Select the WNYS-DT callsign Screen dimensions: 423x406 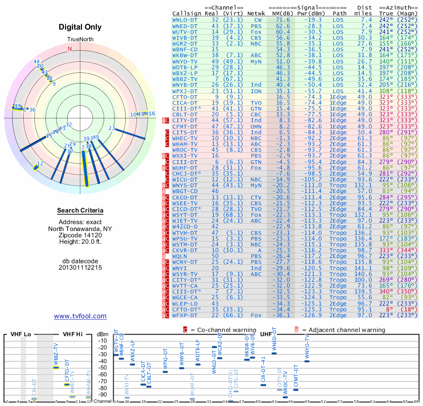coord(185,186)
